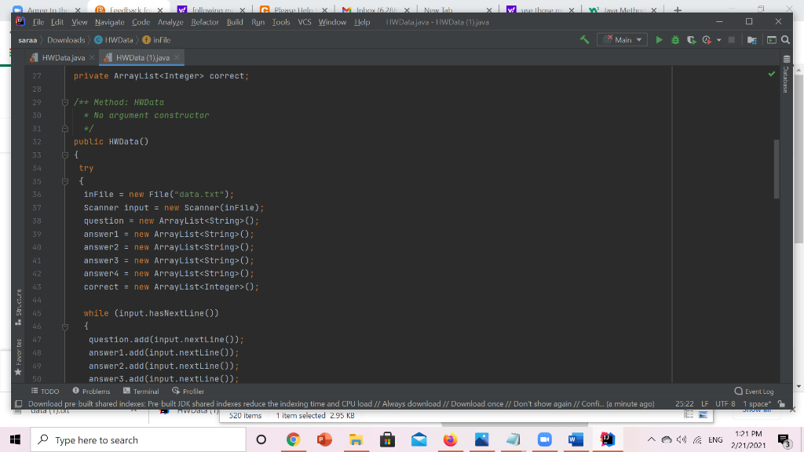Collapse the constructor body at line 33

[x=65, y=155]
